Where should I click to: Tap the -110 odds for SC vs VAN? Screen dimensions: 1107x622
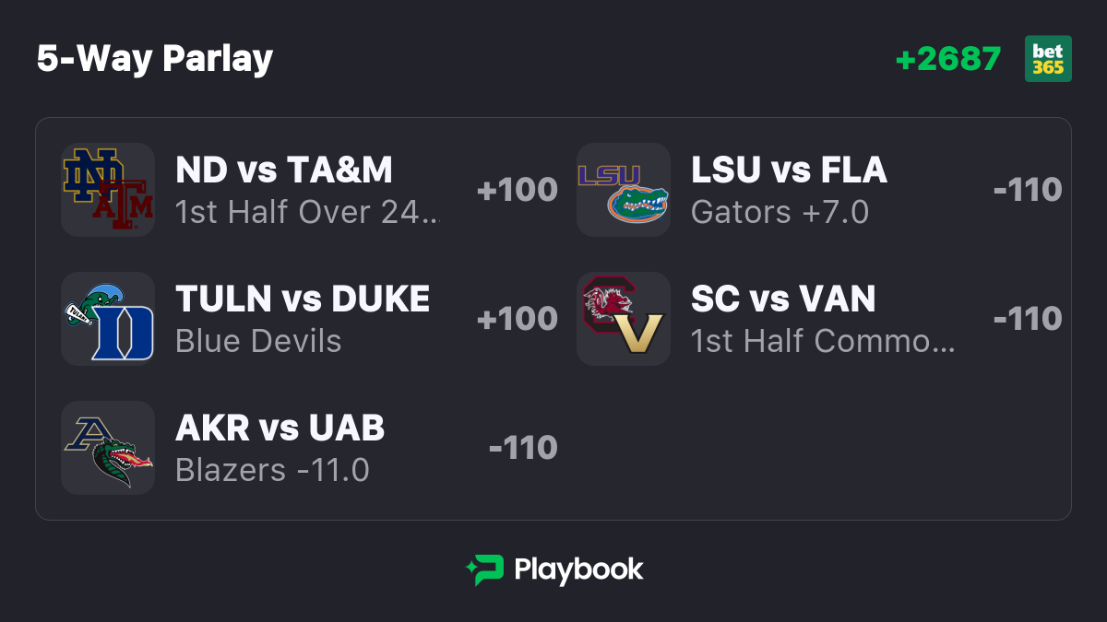pos(1028,319)
